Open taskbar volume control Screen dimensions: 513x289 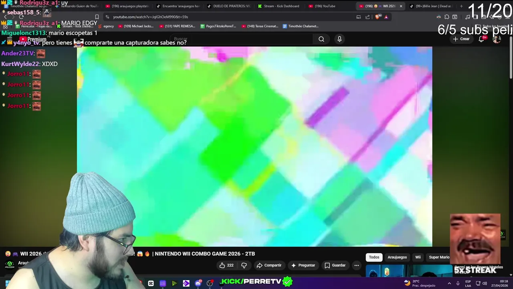click(485, 283)
